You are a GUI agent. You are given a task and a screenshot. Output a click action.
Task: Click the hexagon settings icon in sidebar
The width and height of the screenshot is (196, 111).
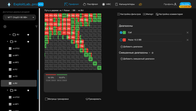click(x=5, y=27)
